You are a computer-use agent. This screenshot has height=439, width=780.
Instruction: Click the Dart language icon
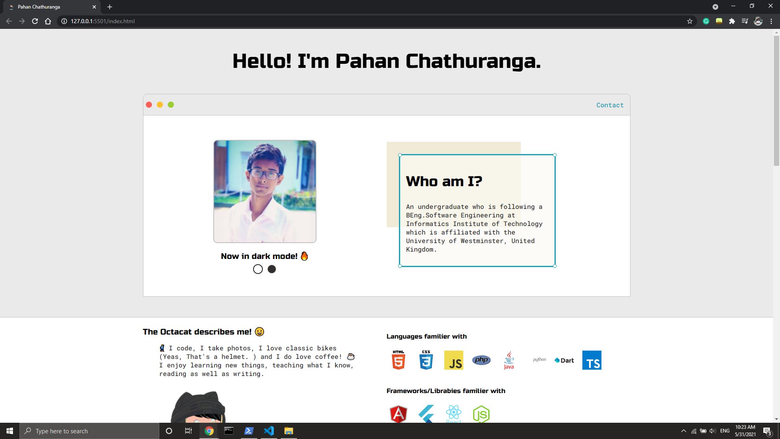(x=564, y=360)
